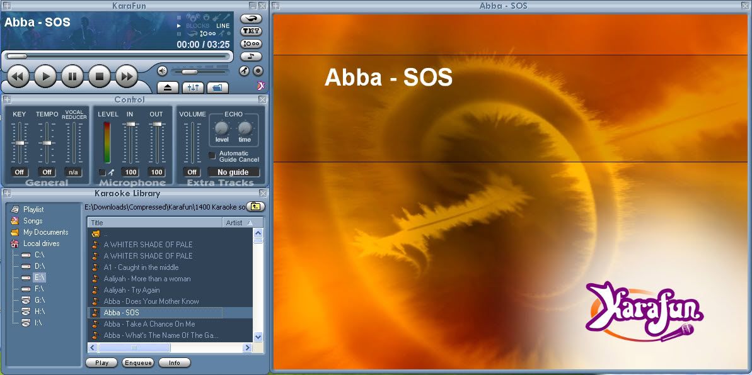Open the mixer sliders control panel icon
752x375 pixels.
click(193, 87)
